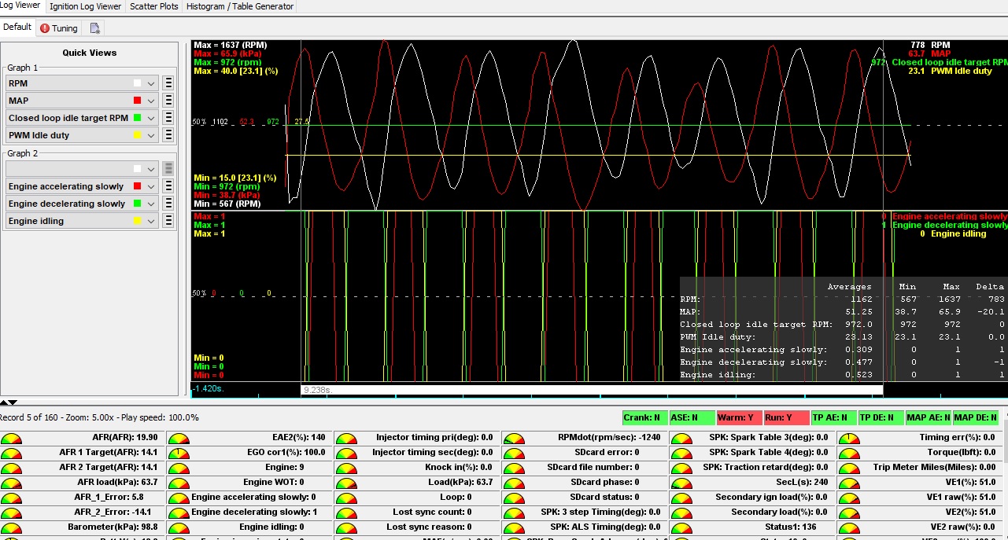The height and width of the screenshot is (540, 1008).
Task: Open options icon for Engine idling
Action: pos(168,221)
